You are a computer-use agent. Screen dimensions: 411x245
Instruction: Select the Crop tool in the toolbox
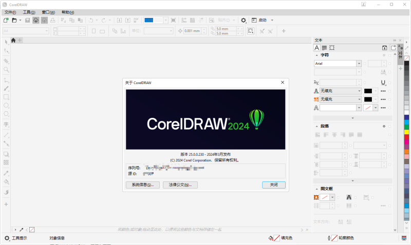click(x=6, y=60)
